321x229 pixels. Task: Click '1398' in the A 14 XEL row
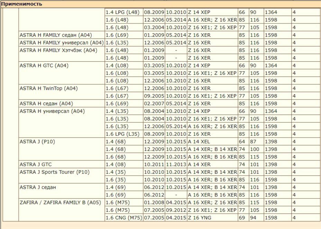(x=278, y=141)
